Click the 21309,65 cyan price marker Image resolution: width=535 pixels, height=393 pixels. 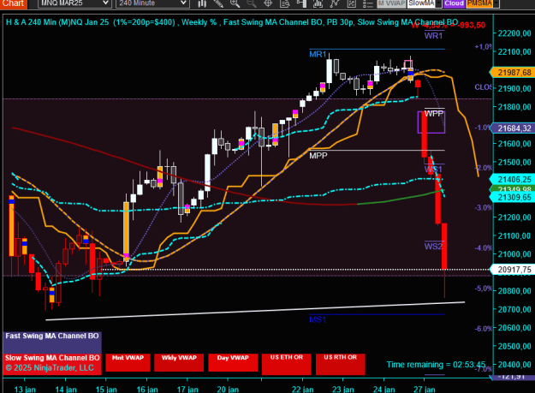click(512, 197)
